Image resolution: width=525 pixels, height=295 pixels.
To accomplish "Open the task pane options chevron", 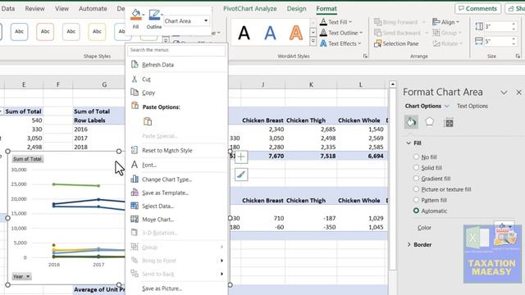I will click(x=504, y=93).
